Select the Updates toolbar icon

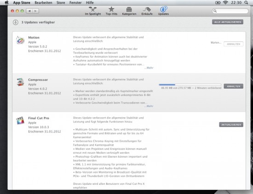163,11
